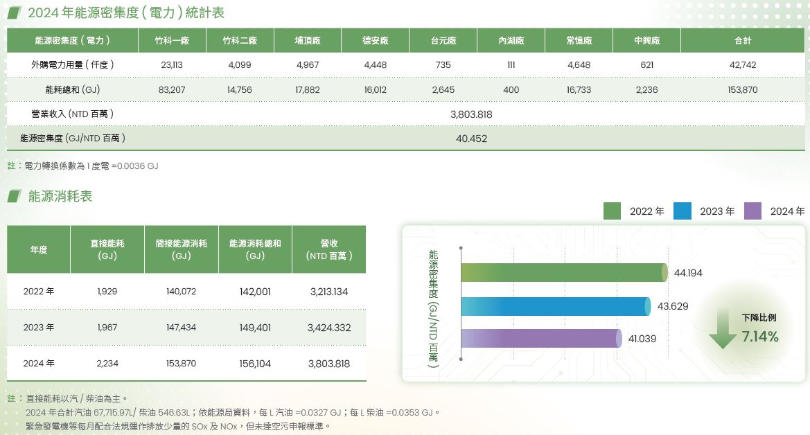810x435 pixels.
Task: Click the 營收 (NTD 百萬) column header
Action: [329, 249]
